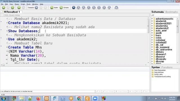
Task: Select the mouse pointer query-building tool
Action: tap(74, 8)
